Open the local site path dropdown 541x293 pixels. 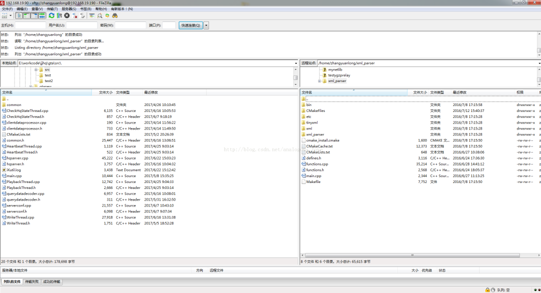pyautogui.click(x=296, y=63)
